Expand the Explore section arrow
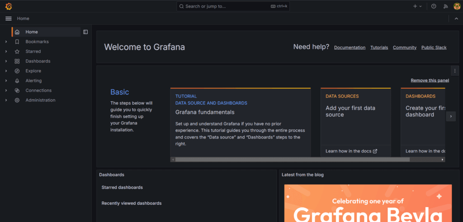 [x=6, y=71]
